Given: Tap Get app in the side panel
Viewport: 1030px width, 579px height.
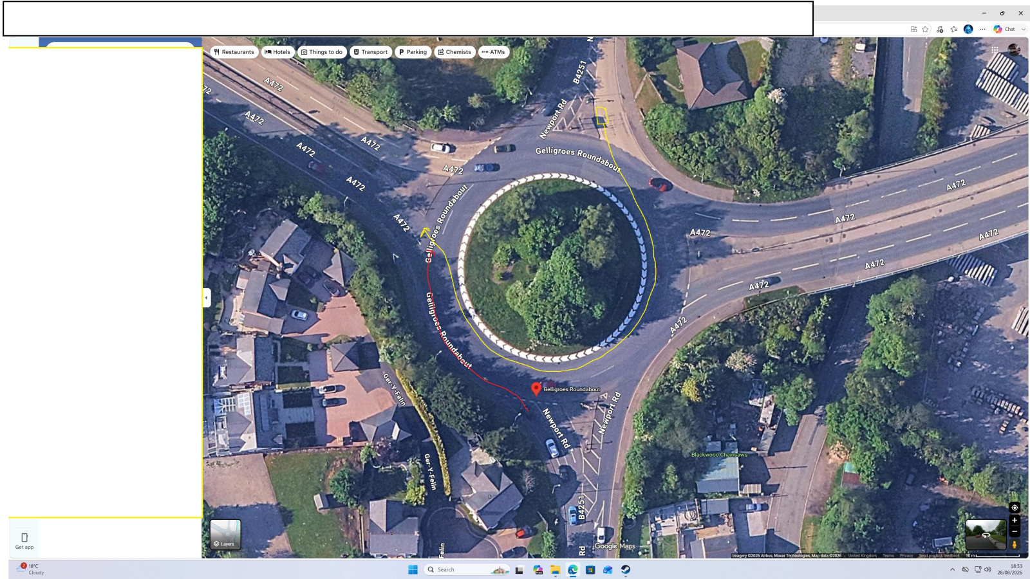Looking at the screenshot, I should [x=24, y=540].
